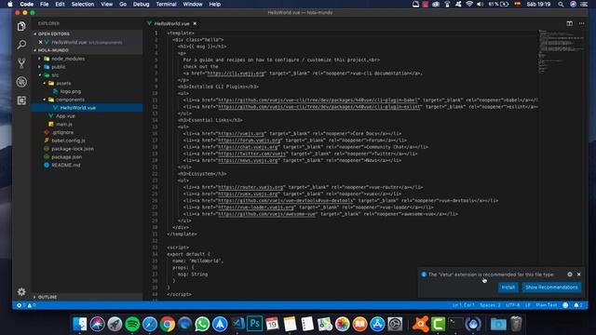Screen dimensions: 596x335
Task: Open the Extensions view in activity bar
Action: coord(21,100)
